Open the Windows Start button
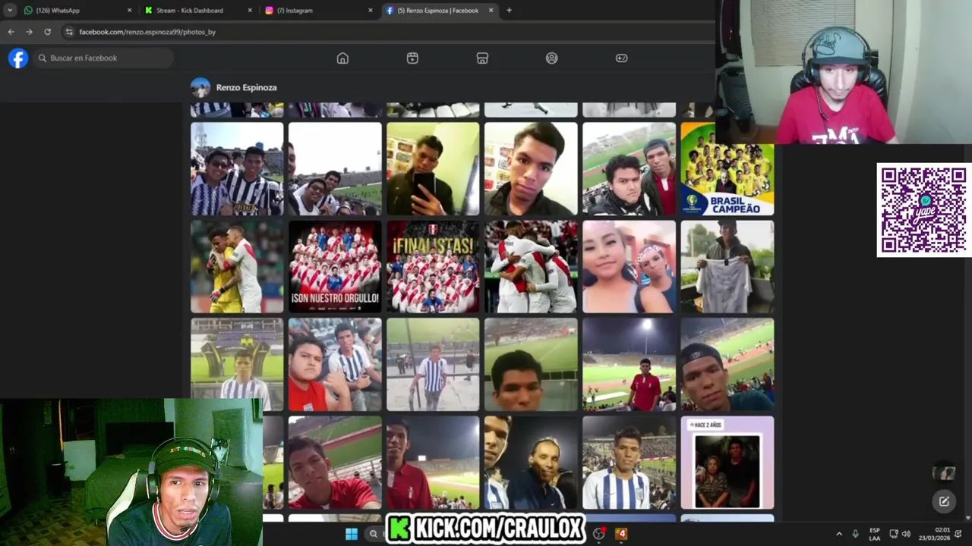The image size is (972, 546). pyautogui.click(x=352, y=534)
